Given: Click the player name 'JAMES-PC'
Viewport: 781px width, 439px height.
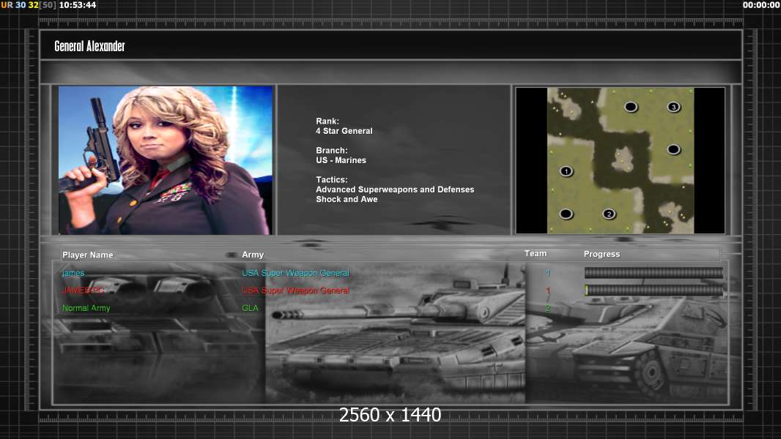Looking at the screenshot, I should coord(84,290).
